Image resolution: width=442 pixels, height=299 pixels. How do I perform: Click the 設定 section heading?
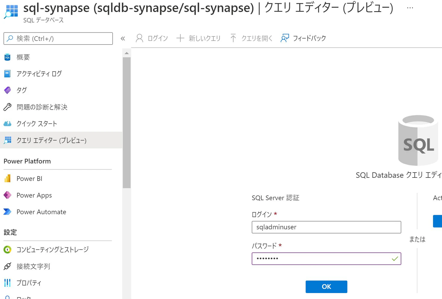10,232
